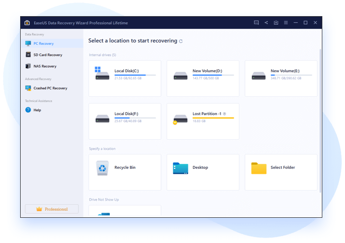Refresh drive list next to the heading
The height and width of the screenshot is (243, 345).
(181, 41)
